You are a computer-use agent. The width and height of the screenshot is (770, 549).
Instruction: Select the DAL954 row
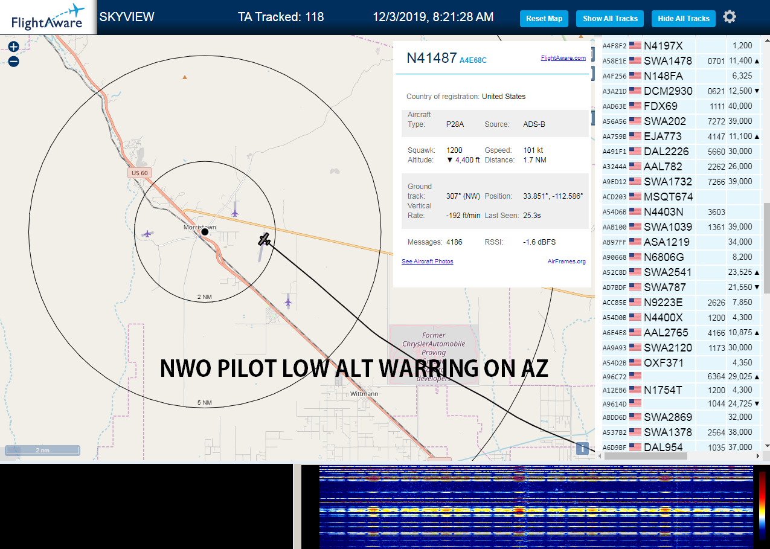pyautogui.click(x=681, y=446)
